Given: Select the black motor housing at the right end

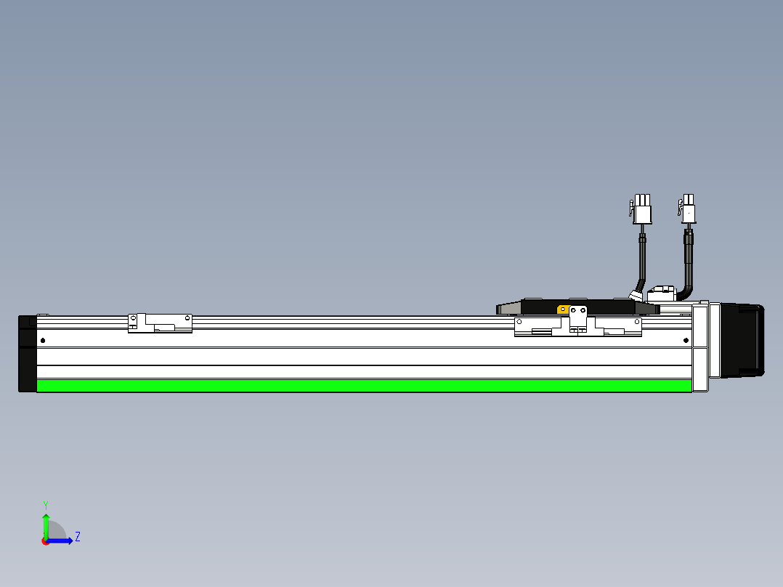Looking at the screenshot, I should [x=742, y=340].
